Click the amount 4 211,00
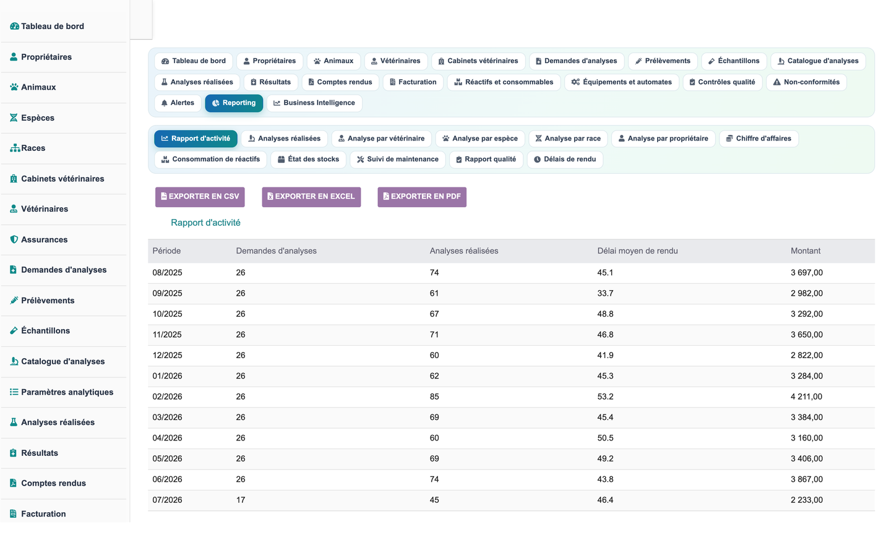The width and height of the screenshot is (894, 553). [807, 397]
